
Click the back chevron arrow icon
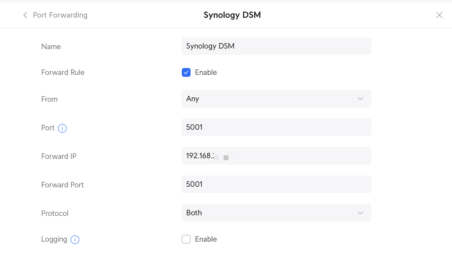point(25,15)
